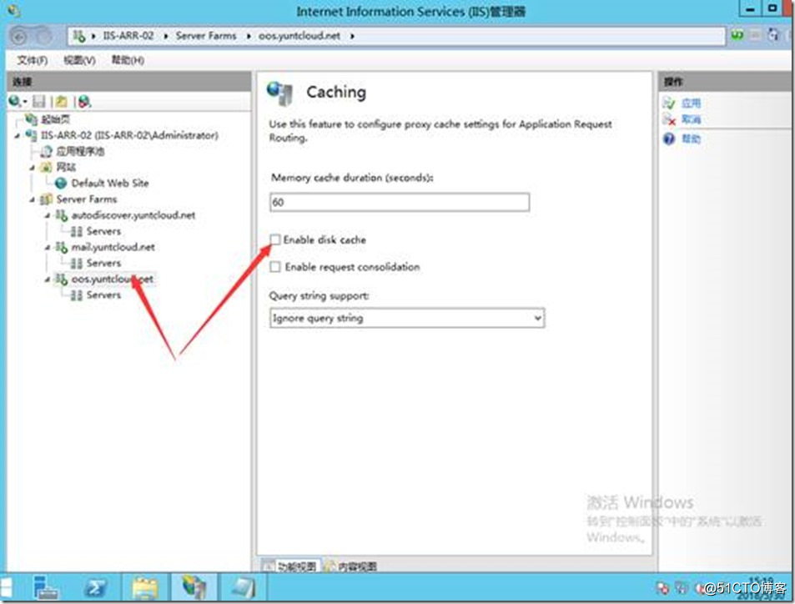Screen dimensions: 795x604
Task: Click IIS-ARR-02 in the address breadcrumb
Action: (128, 36)
